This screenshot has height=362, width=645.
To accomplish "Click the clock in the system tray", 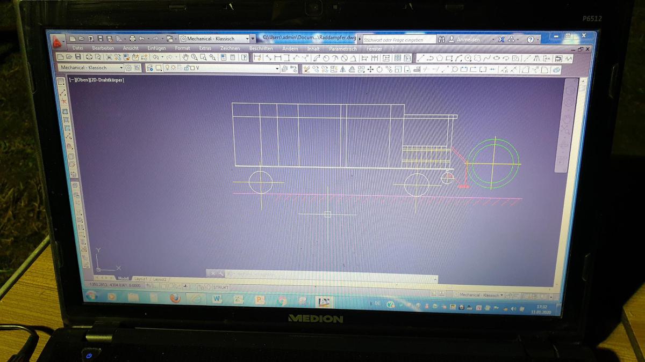I will [x=542, y=309].
